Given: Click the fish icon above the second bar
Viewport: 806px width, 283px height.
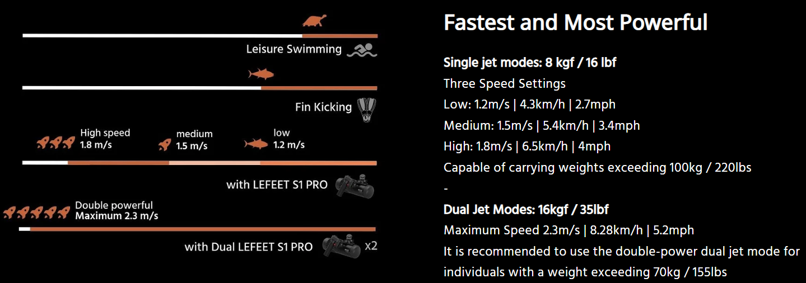Looking at the screenshot, I should 262,74.
